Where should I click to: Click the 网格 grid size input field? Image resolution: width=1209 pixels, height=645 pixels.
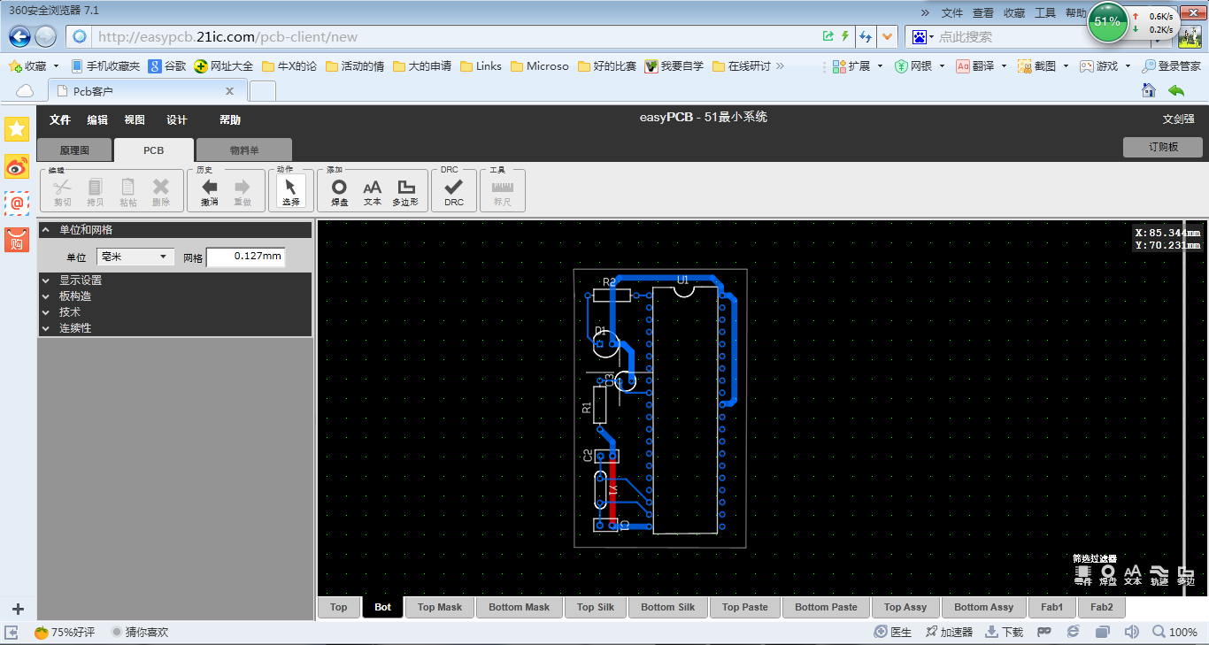(x=246, y=257)
